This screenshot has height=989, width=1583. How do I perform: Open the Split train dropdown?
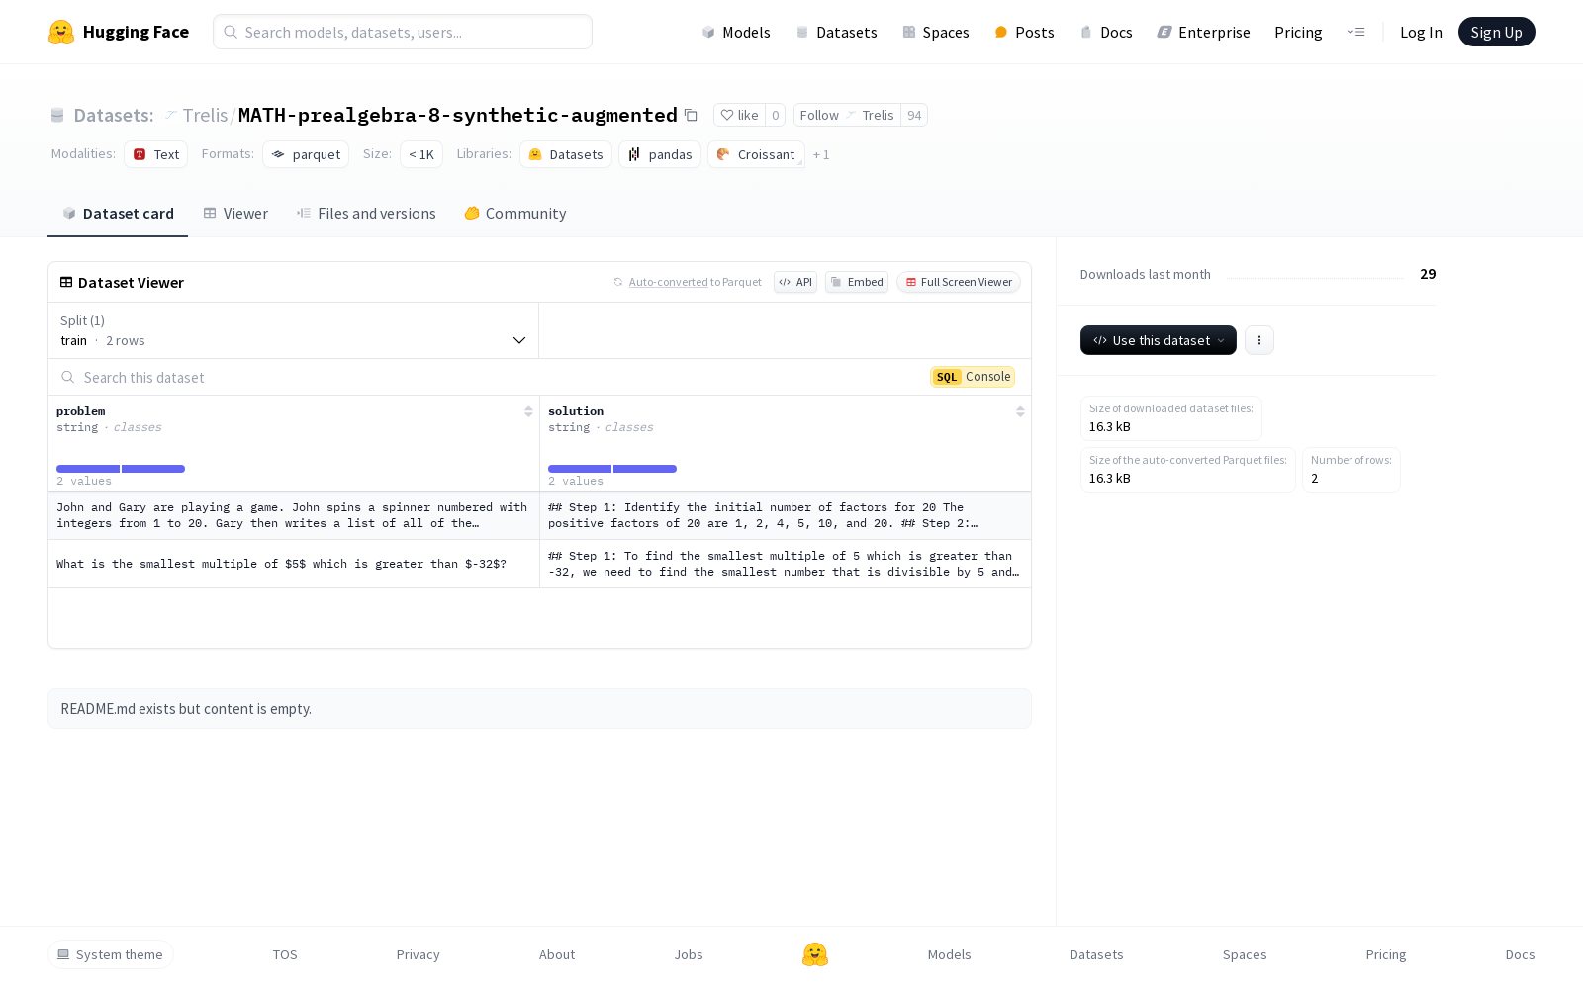tap(293, 330)
